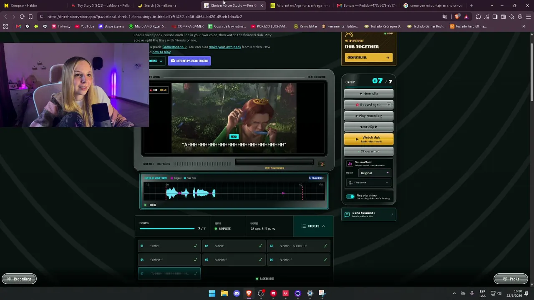Viewport: 534px width, 300px height.
Task: Go back with the browser back arrow
Action: [5, 17]
